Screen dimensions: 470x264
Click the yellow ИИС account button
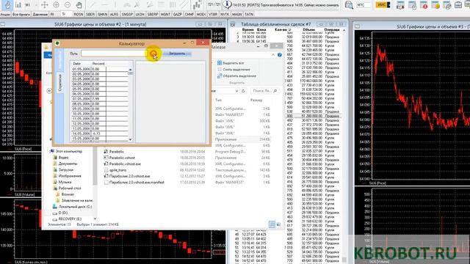pyautogui.click(x=383, y=5)
